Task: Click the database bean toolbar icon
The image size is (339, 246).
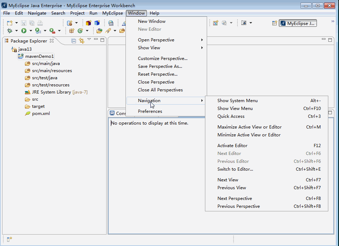Action: pyautogui.click(x=70, y=23)
